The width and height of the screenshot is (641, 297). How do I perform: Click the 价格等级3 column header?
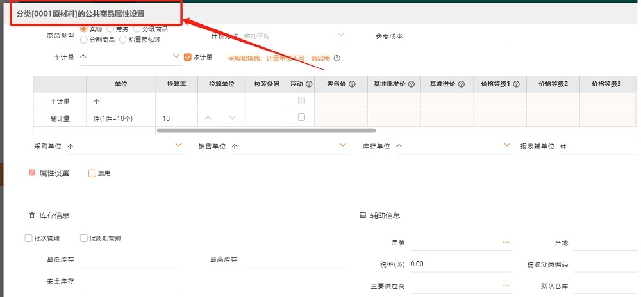(x=606, y=84)
